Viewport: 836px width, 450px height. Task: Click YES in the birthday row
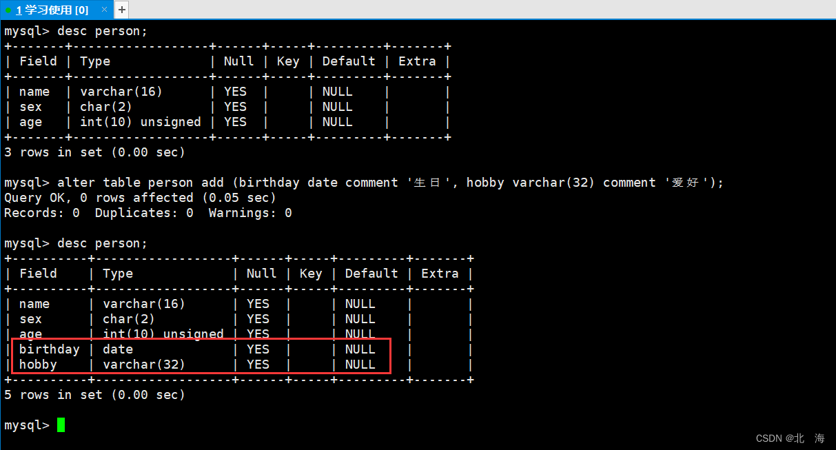click(258, 349)
